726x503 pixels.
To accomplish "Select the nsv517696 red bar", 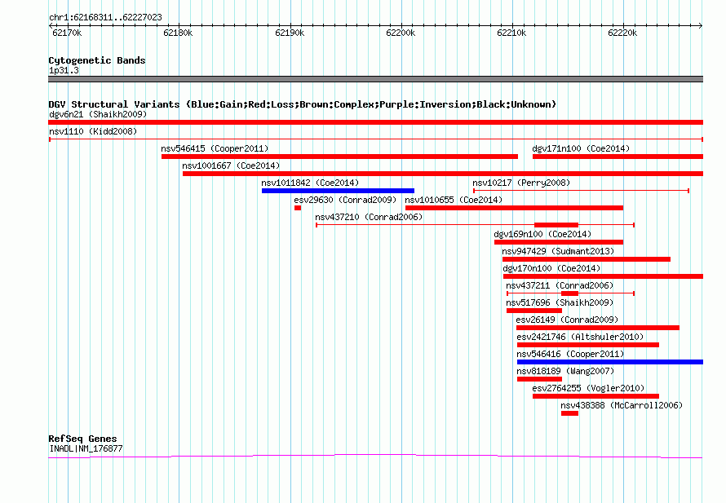I will click(533, 311).
